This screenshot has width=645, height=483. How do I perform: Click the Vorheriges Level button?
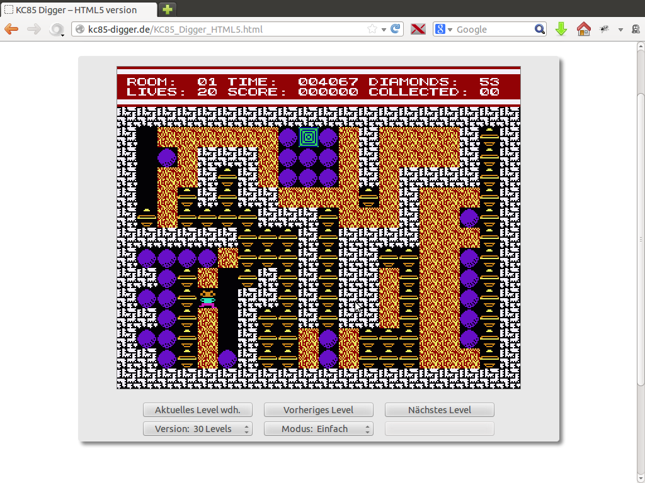tap(318, 410)
